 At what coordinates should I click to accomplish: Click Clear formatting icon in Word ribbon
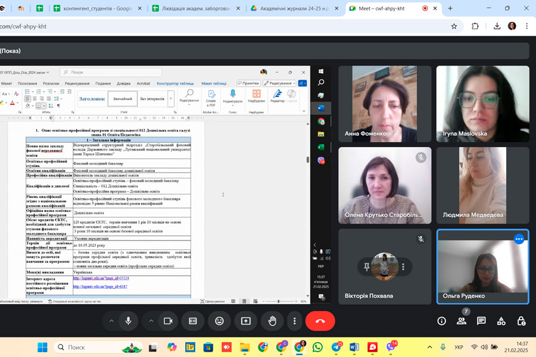coord(16,93)
